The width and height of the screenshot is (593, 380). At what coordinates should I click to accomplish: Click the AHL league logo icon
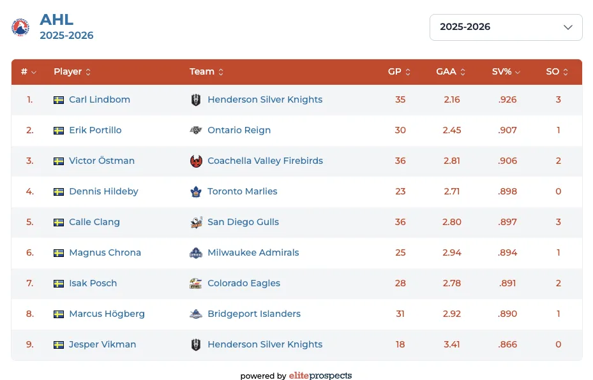tap(20, 27)
